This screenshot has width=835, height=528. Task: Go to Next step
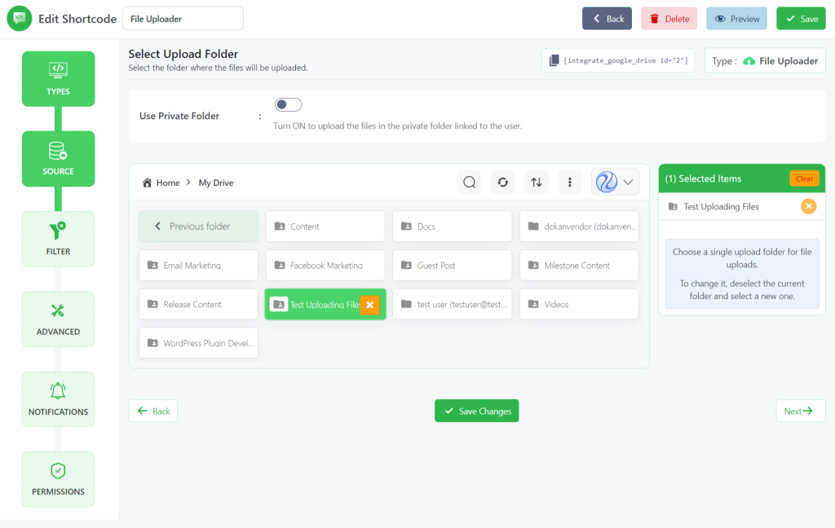click(x=801, y=411)
